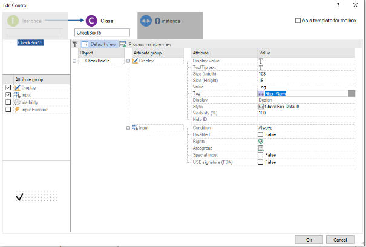The height and width of the screenshot is (247, 366).
Task: Toggle the Special input False checkbox
Action: [260, 155]
